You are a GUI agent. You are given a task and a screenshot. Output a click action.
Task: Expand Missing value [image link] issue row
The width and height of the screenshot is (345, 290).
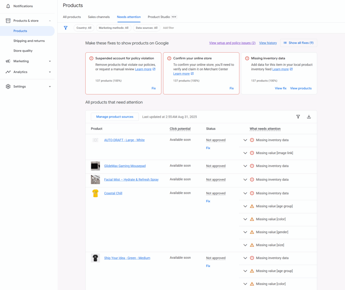click(245, 153)
